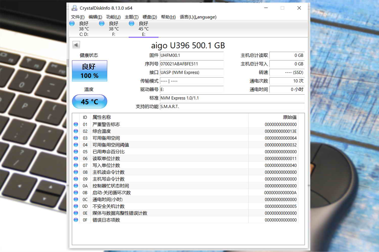Image resolution: width=379 pixels, height=252 pixels.
Task: Click the 主机总计读取 value 0 GB
Action: click(287, 55)
